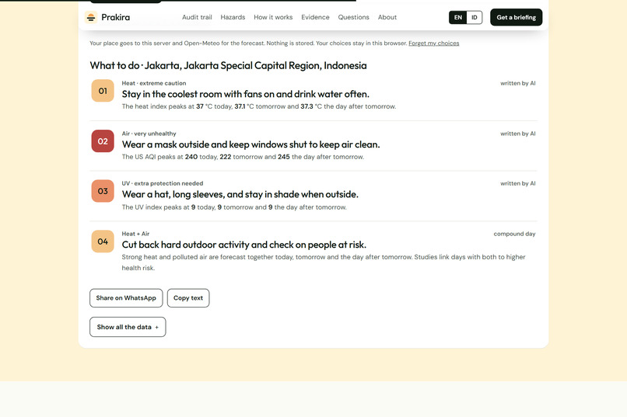
Task: Share the briefing on WhatsApp
Action: [x=126, y=298]
